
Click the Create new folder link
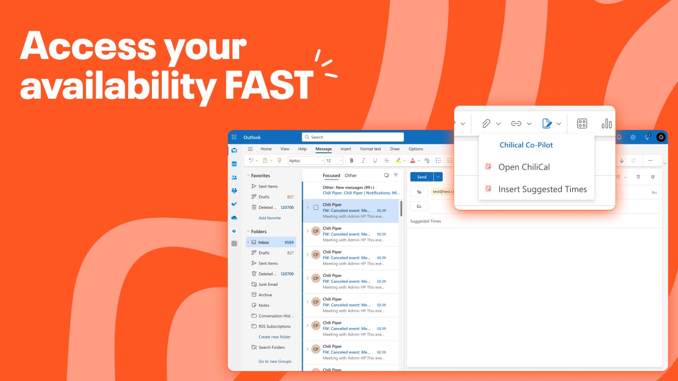[274, 337]
